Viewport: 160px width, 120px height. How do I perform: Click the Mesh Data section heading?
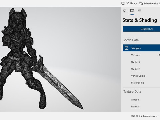click(131, 40)
